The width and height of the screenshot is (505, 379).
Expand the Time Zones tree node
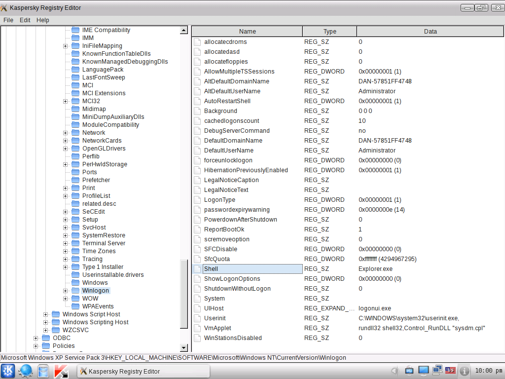tap(66, 251)
